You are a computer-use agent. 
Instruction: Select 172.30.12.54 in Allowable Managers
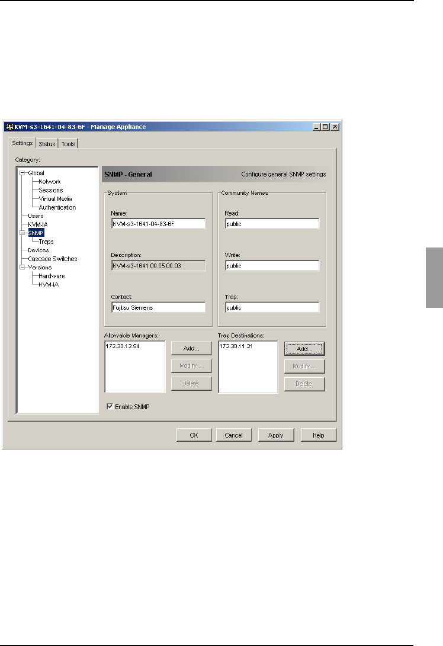coord(123,346)
